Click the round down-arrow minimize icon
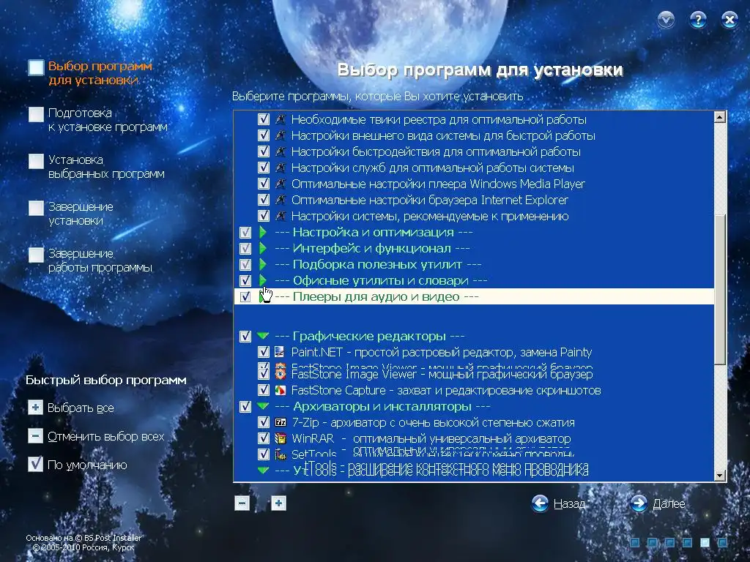750x562 pixels. 666,20
